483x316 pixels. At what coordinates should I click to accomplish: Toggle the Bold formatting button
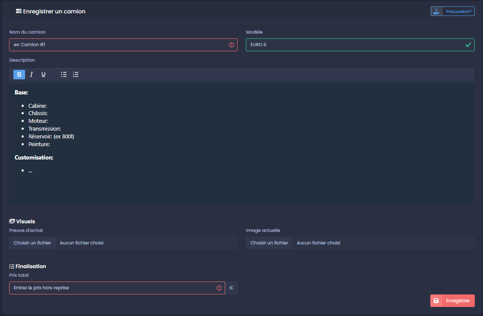coord(19,75)
